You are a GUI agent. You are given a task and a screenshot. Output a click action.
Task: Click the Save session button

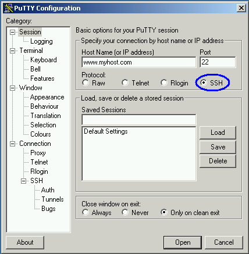[x=218, y=147]
